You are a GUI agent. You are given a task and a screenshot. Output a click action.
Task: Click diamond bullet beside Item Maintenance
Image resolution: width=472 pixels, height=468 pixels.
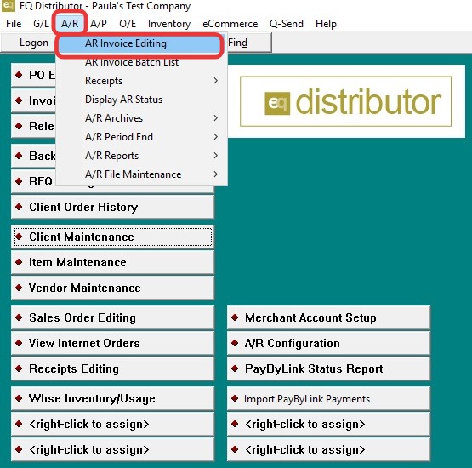(19, 262)
